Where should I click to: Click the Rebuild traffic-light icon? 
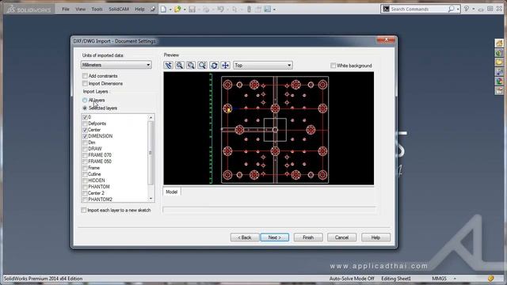tap(249, 9)
